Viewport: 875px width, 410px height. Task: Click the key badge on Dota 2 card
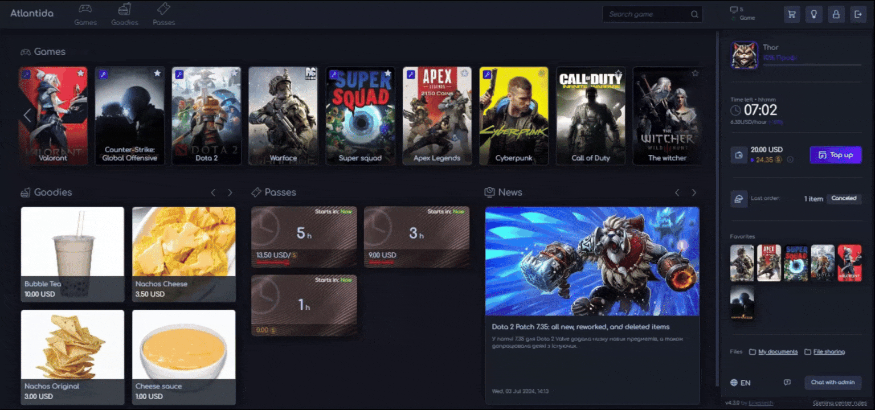pyautogui.click(x=179, y=75)
